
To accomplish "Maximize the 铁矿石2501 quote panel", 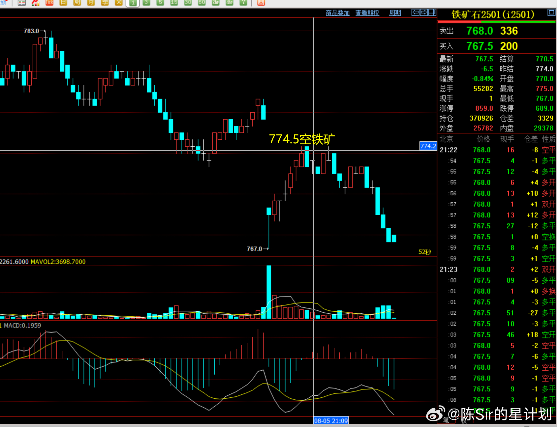I will click(551, 13).
